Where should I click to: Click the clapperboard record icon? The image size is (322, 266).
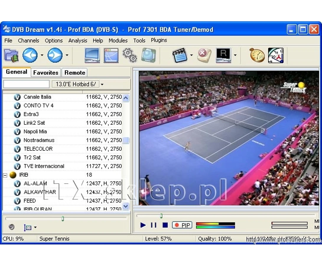tap(180, 55)
